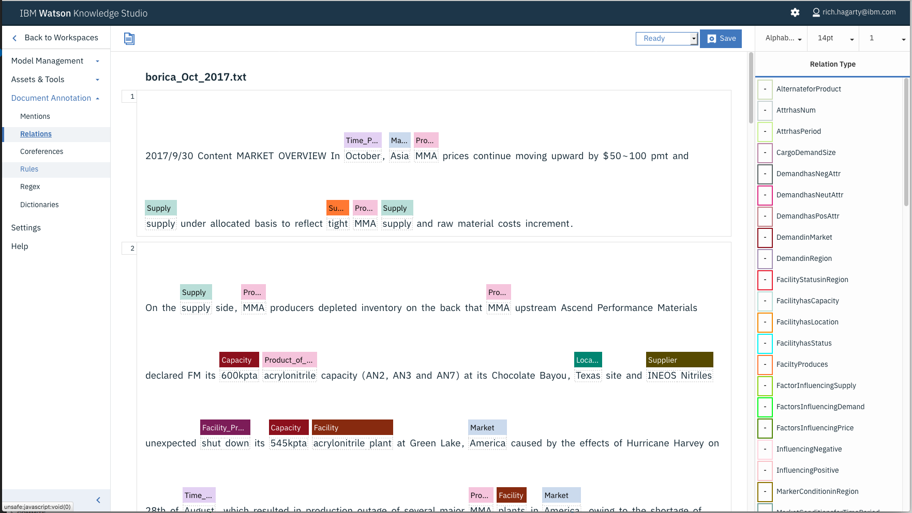Open the Alphab... sort dropdown
The width and height of the screenshot is (912, 513).
(783, 38)
